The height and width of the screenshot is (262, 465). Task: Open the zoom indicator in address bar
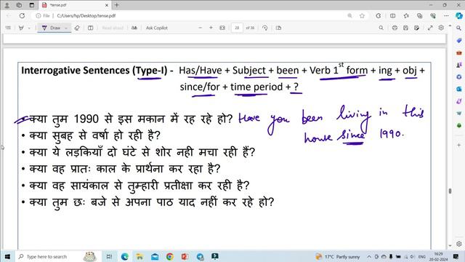[349, 16]
